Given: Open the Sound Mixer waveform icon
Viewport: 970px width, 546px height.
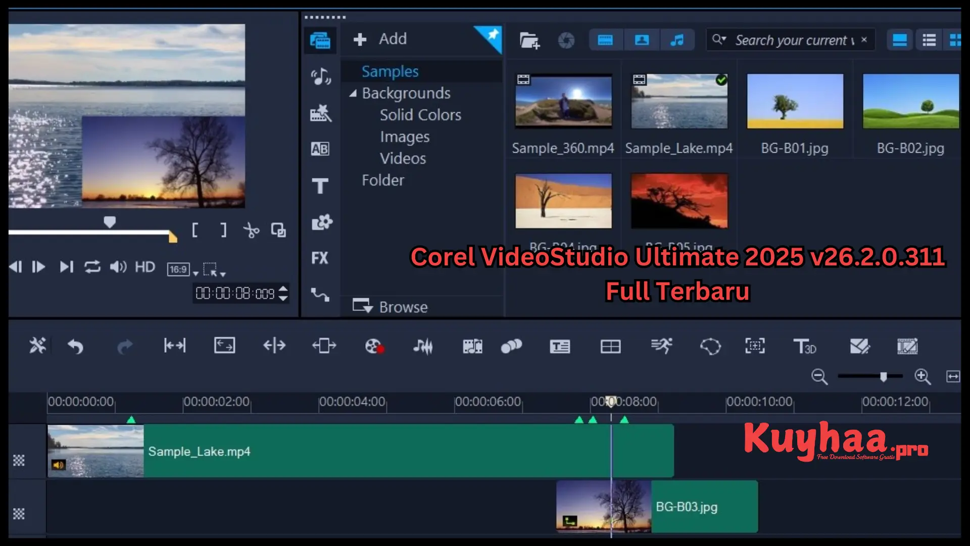Looking at the screenshot, I should click(423, 346).
